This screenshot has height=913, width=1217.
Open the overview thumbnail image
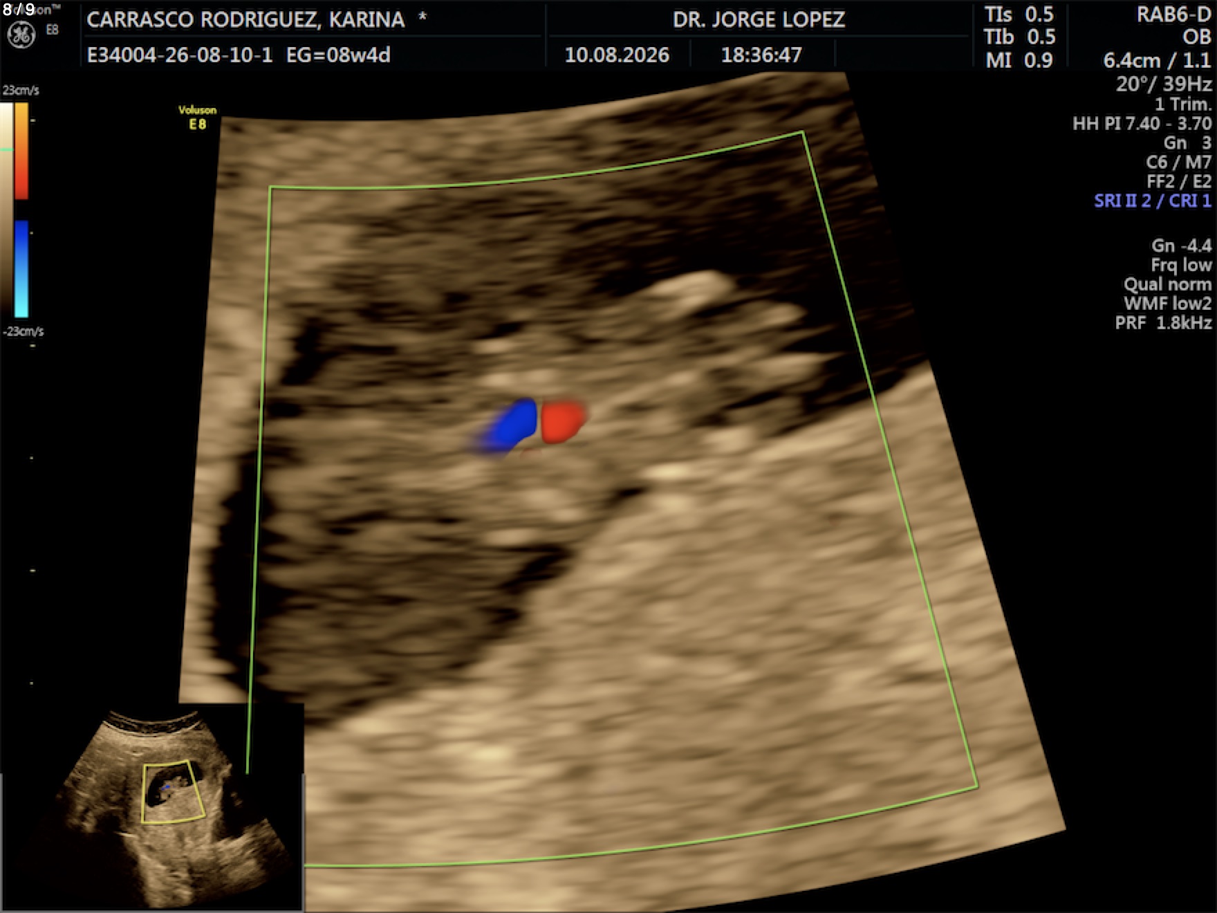[x=151, y=806]
